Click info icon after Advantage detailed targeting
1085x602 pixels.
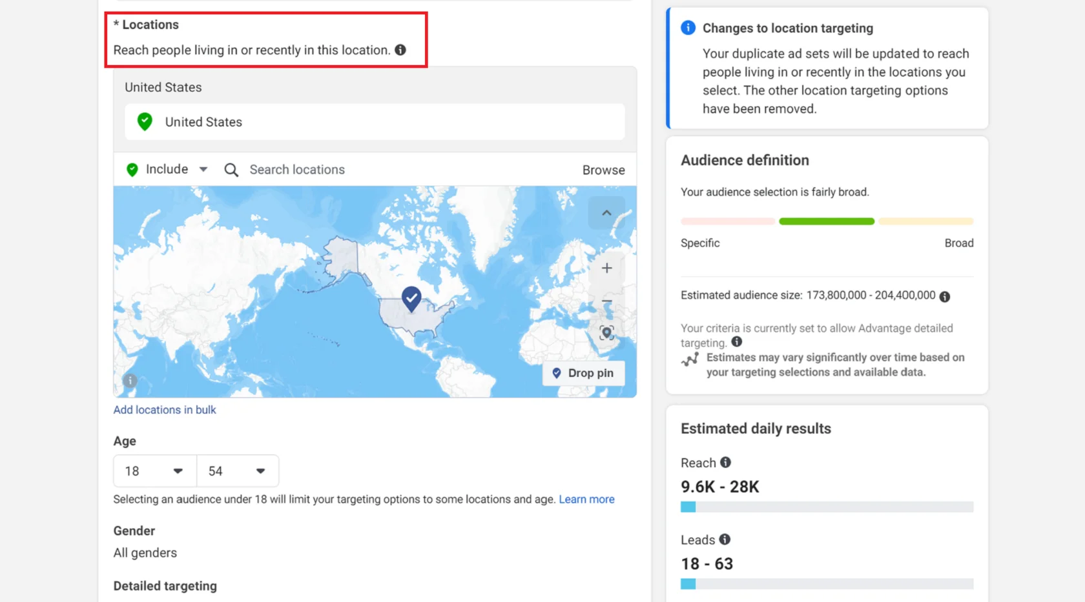[737, 342]
